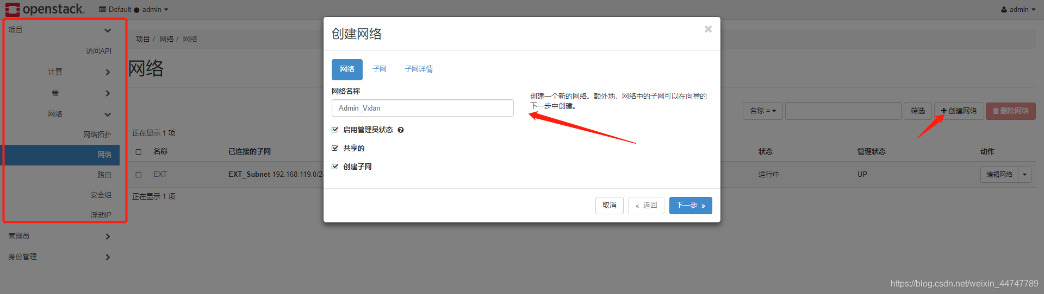Screen dimensions: 1044x294
Task: Click the EXT_Subnet 192.168.119.0 cell
Action: tap(276, 175)
